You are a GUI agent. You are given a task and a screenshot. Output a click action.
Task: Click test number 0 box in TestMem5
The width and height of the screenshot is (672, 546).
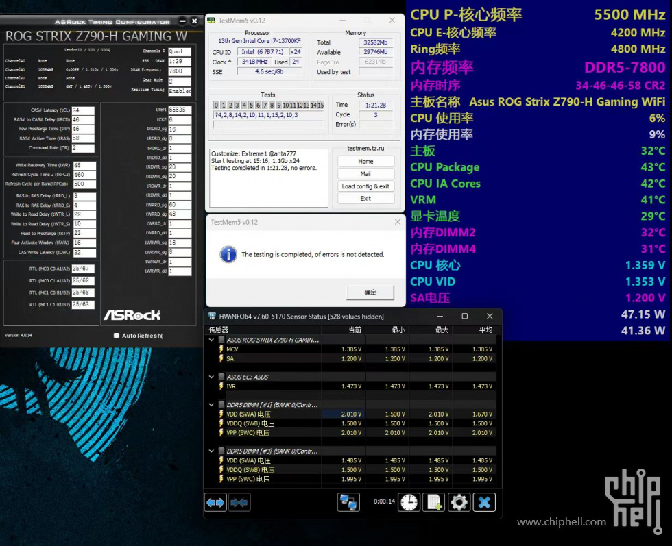click(217, 105)
